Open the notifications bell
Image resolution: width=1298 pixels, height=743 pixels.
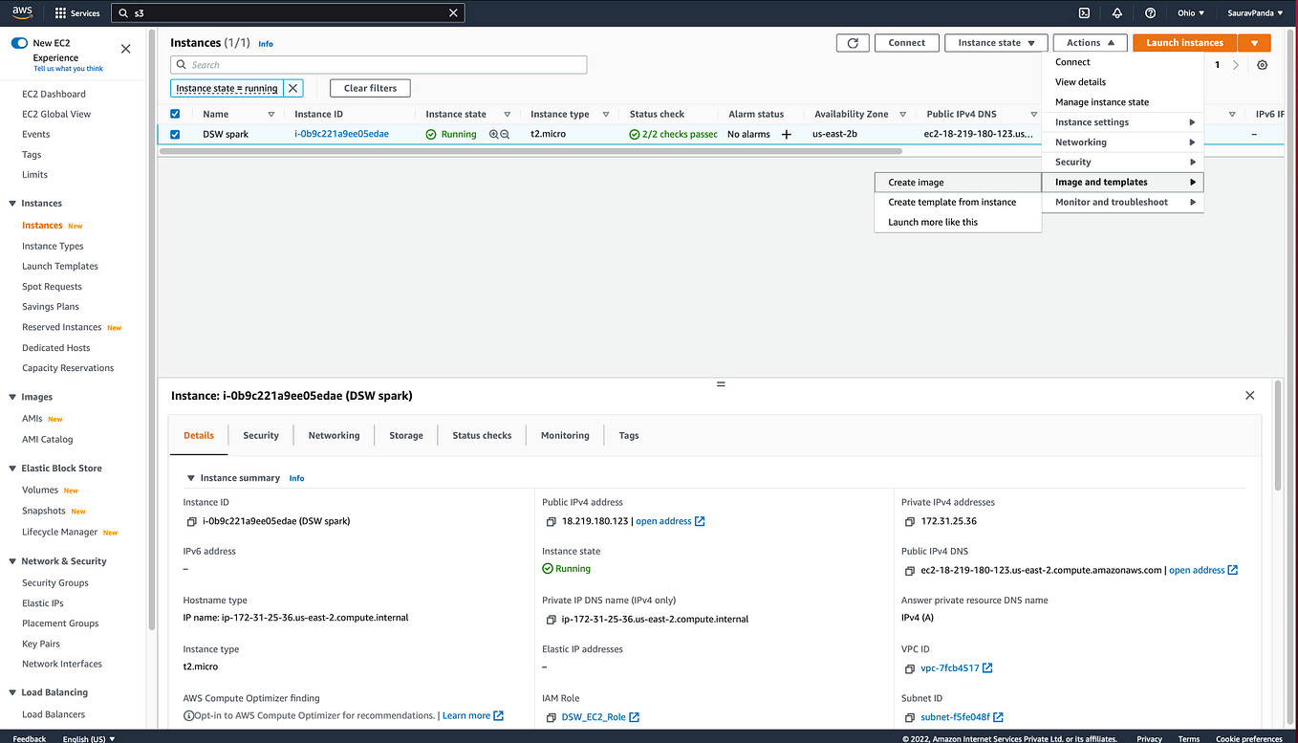(x=1116, y=13)
